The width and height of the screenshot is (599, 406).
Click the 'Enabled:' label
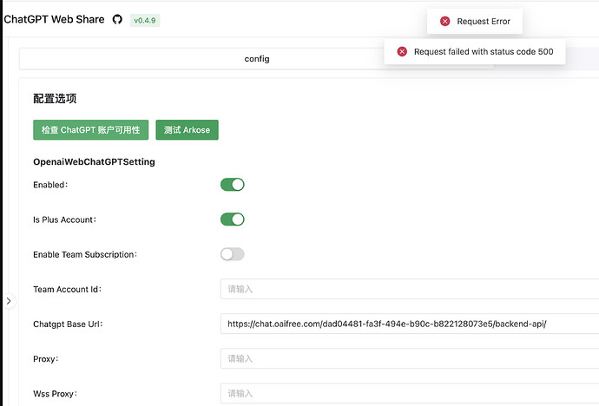tap(50, 185)
